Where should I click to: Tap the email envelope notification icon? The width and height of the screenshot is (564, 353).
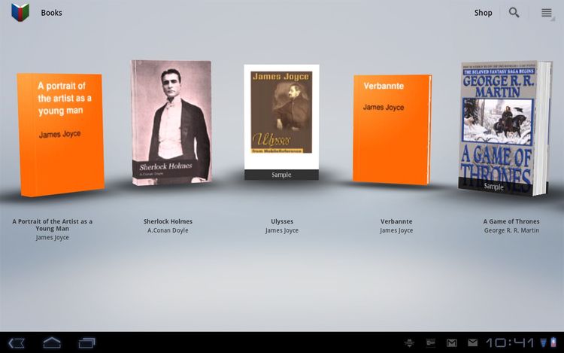point(472,343)
